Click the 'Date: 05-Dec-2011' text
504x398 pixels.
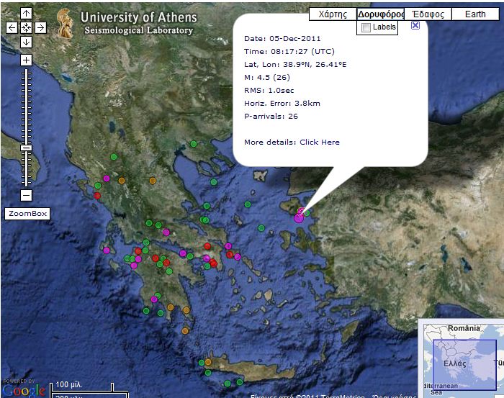tap(282, 39)
